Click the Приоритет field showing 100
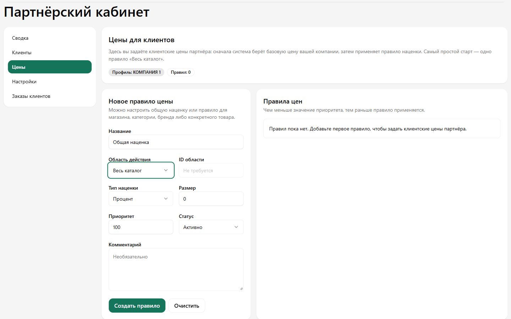This screenshot has height=319, width=511. (141, 227)
